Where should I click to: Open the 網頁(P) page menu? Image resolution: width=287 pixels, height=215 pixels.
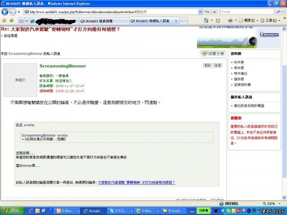(248, 21)
